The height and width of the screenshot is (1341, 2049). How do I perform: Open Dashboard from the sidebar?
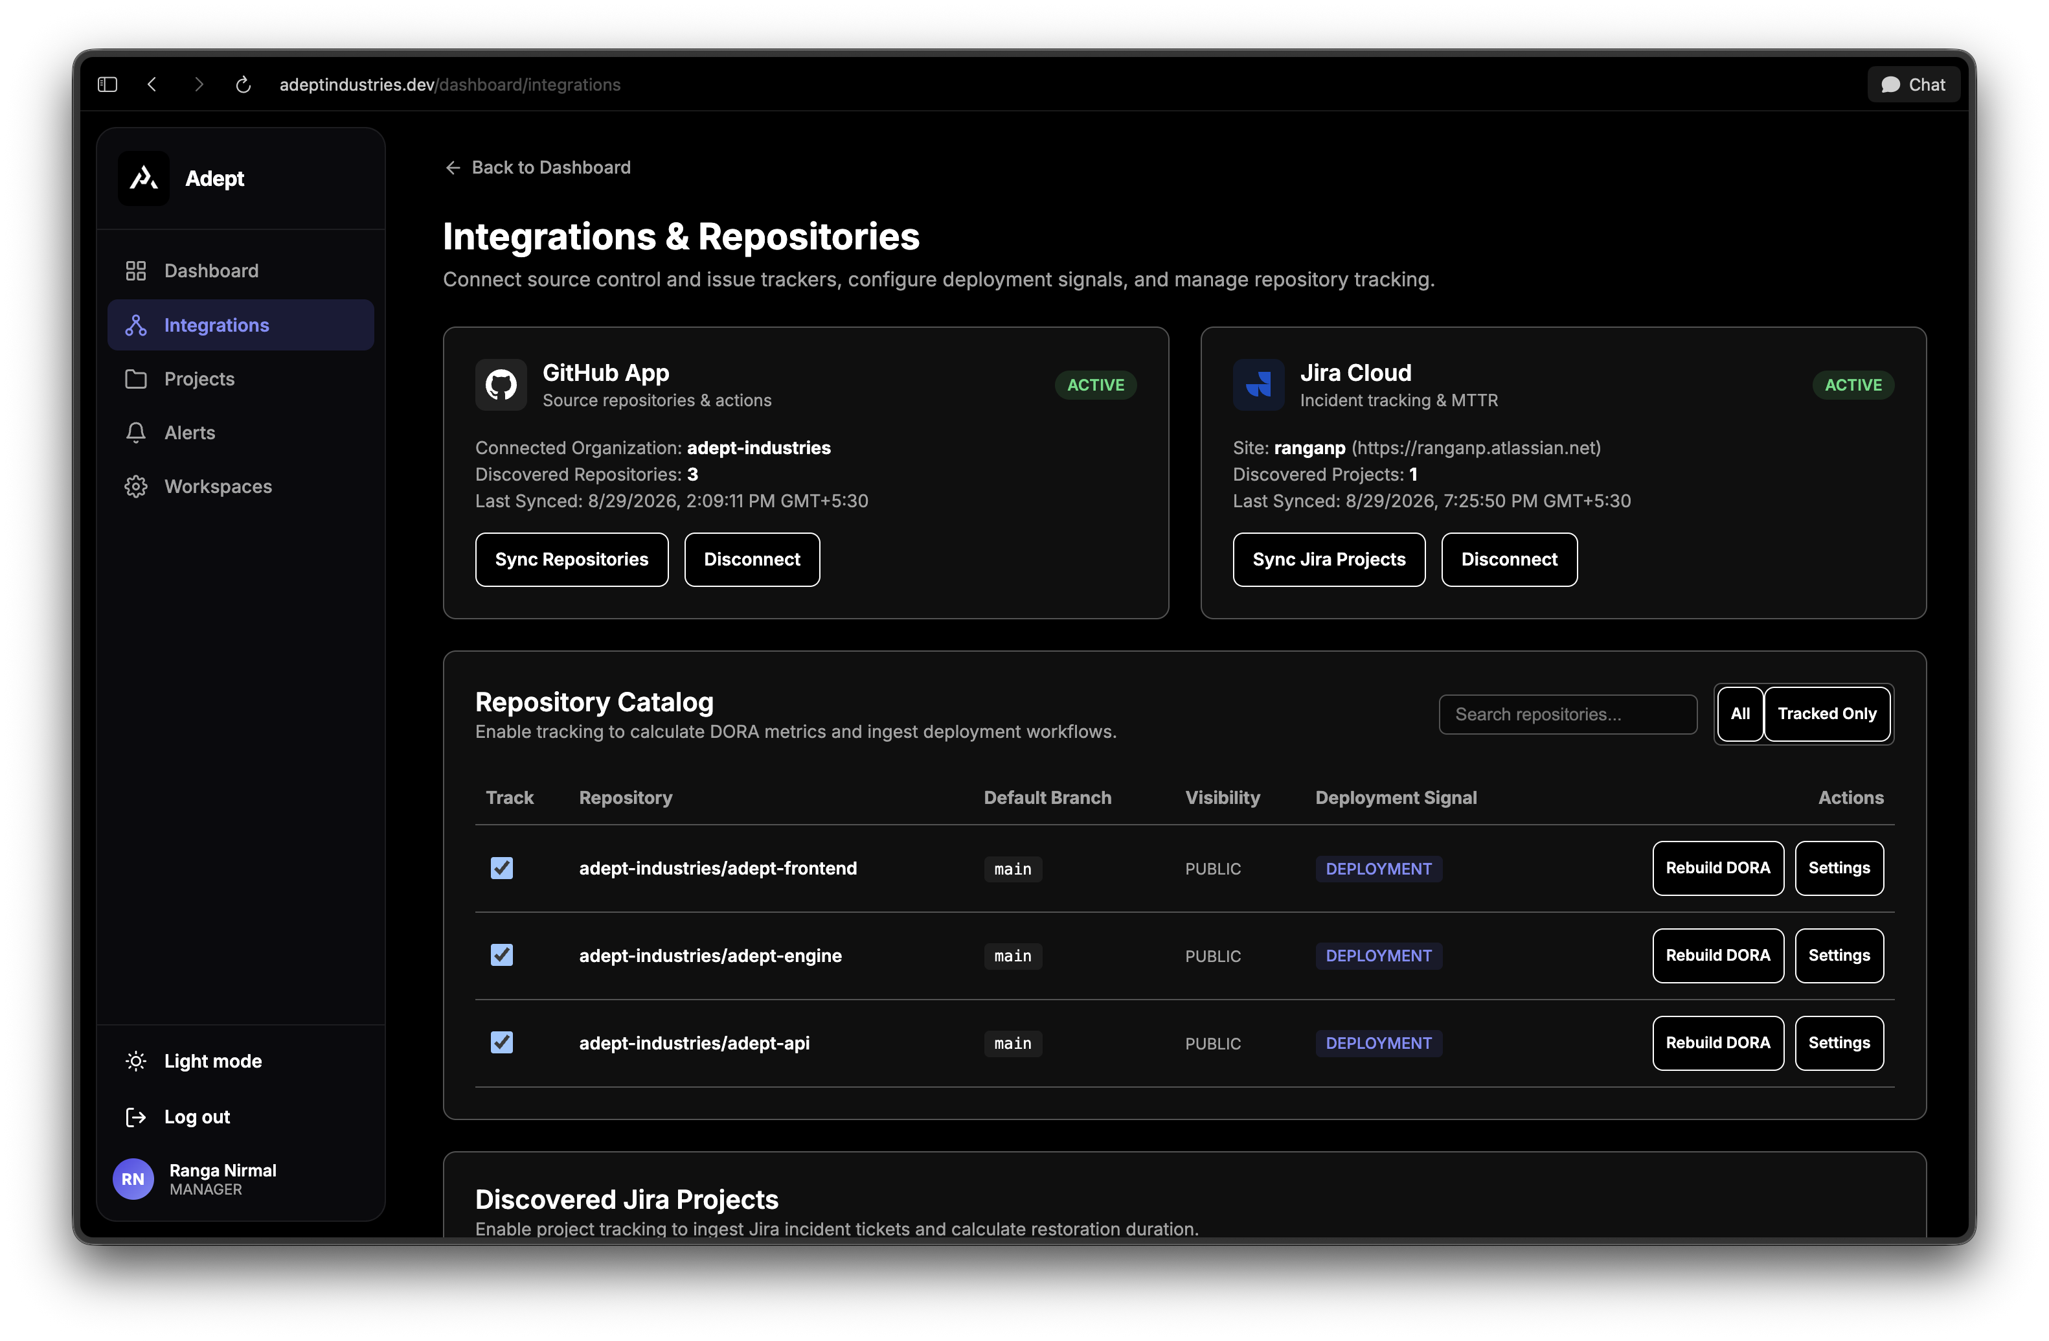pyautogui.click(x=240, y=270)
